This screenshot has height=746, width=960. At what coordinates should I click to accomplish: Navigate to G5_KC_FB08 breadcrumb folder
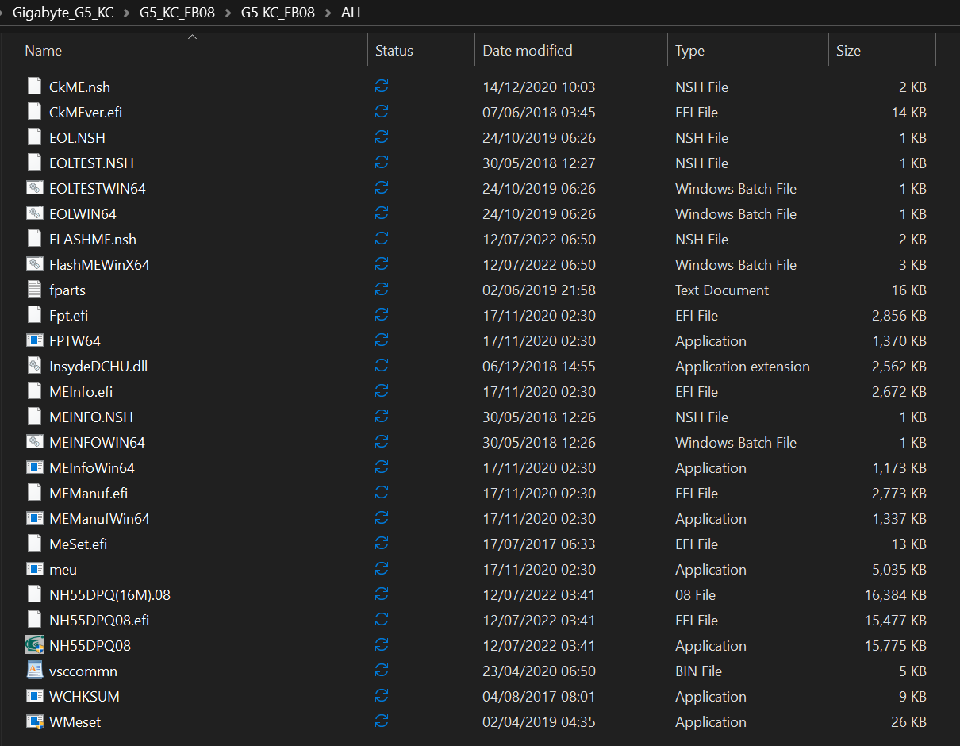(x=179, y=13)
